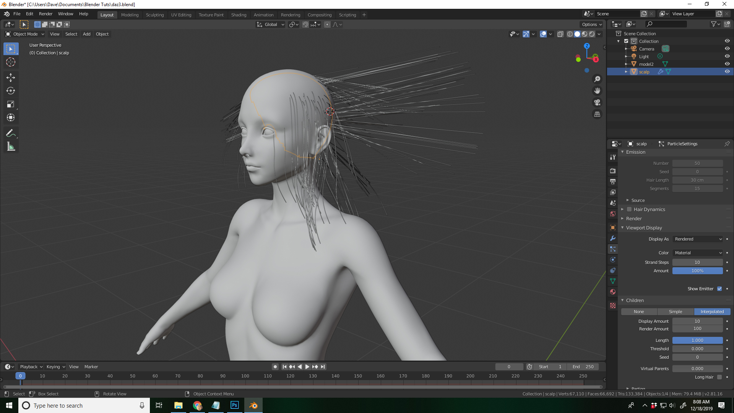
Task: Select the Move tool in toolbar
Action: [x=11, y=78]
